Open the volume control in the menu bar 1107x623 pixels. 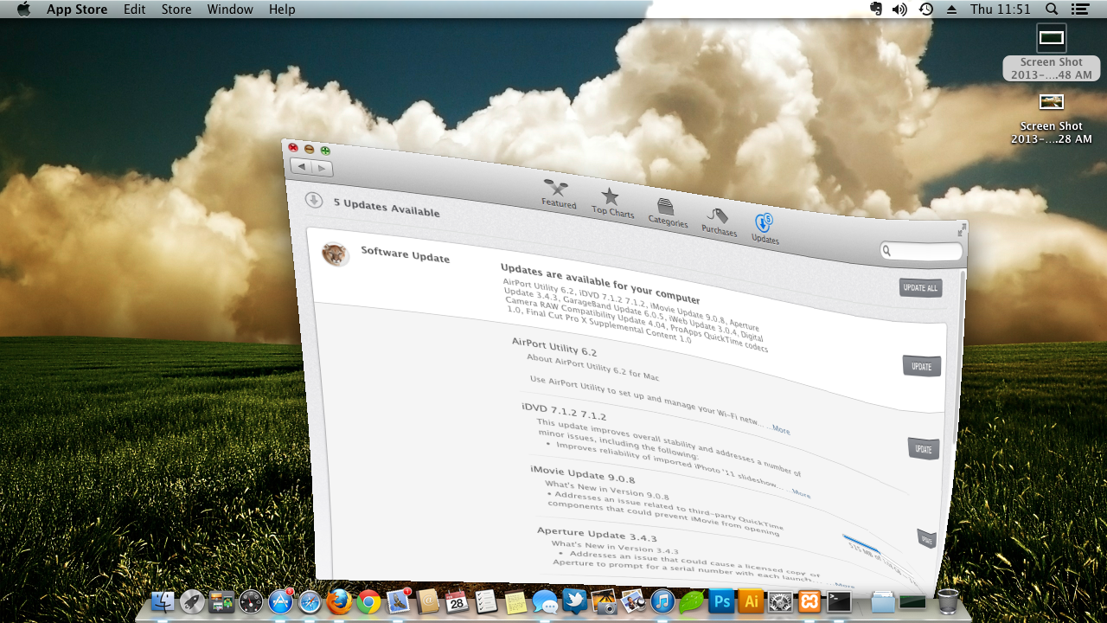click(899, 10)
